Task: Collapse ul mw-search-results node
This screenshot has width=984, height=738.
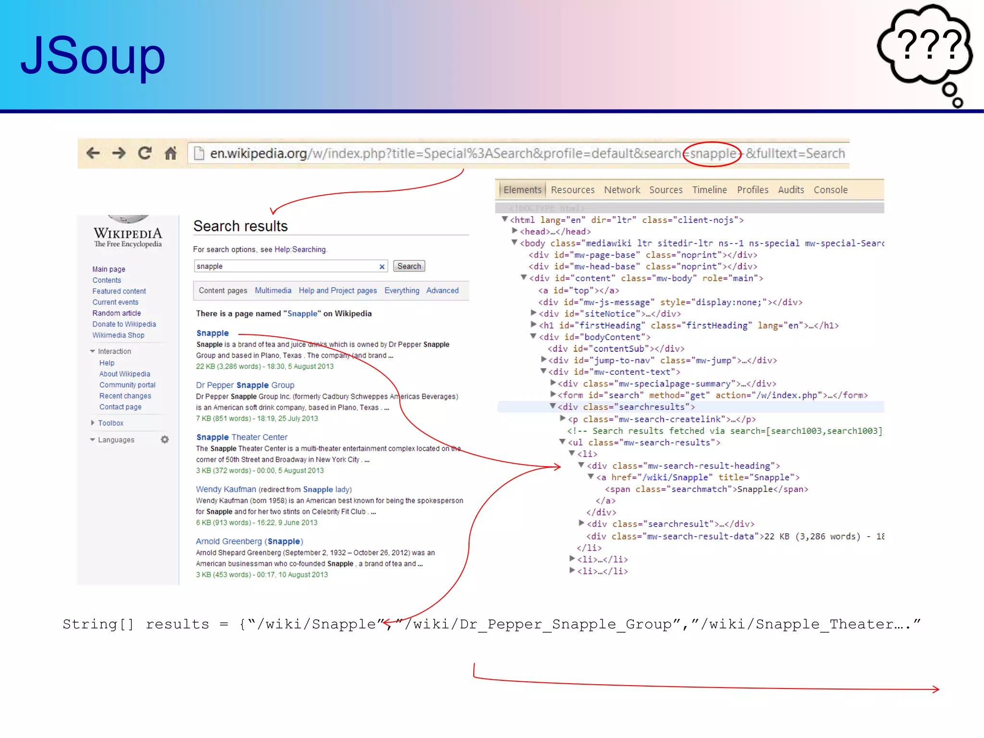Action: pos(562,442)
